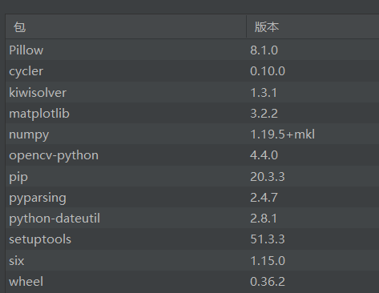Select the kiwisolver package name

tap(38, 93)
